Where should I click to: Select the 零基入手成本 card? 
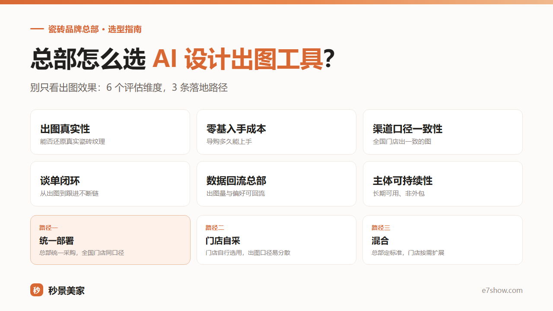[276, 132]
